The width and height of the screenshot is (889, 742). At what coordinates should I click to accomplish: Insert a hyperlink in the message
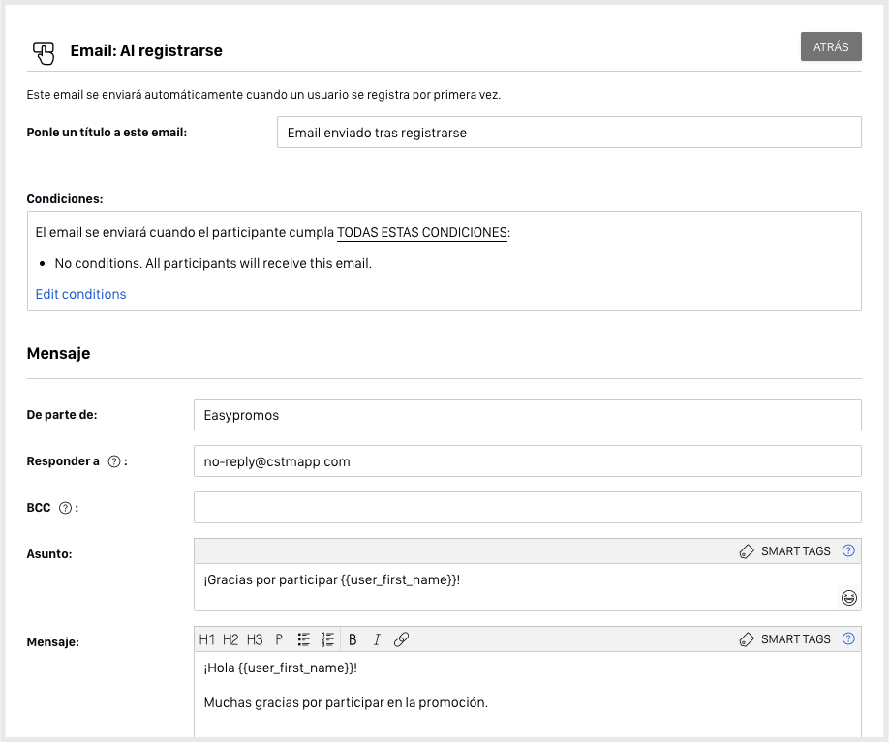tap(401, 639)
